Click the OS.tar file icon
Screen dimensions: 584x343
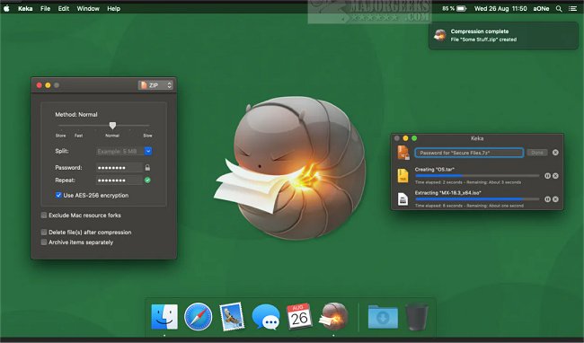[x=403, y=176]
